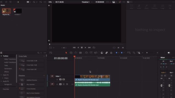
Task: Click the Custom Zoom icon
Action: pos(138,53)
